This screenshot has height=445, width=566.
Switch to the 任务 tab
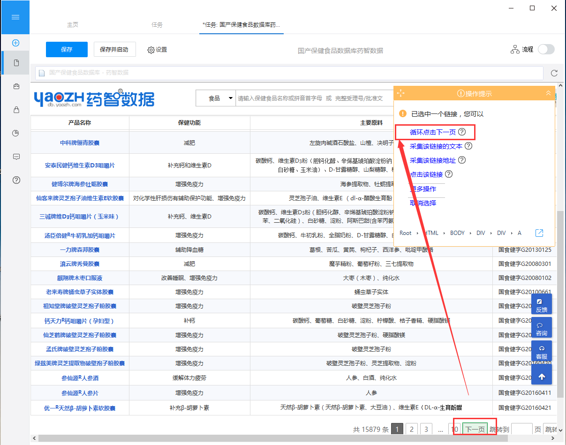click(157, 25)
